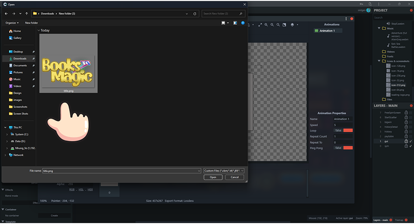Go to the Desktop quick access folder
Image resolution: width=414 pixels, height=224 pixels.
[16, 52]
